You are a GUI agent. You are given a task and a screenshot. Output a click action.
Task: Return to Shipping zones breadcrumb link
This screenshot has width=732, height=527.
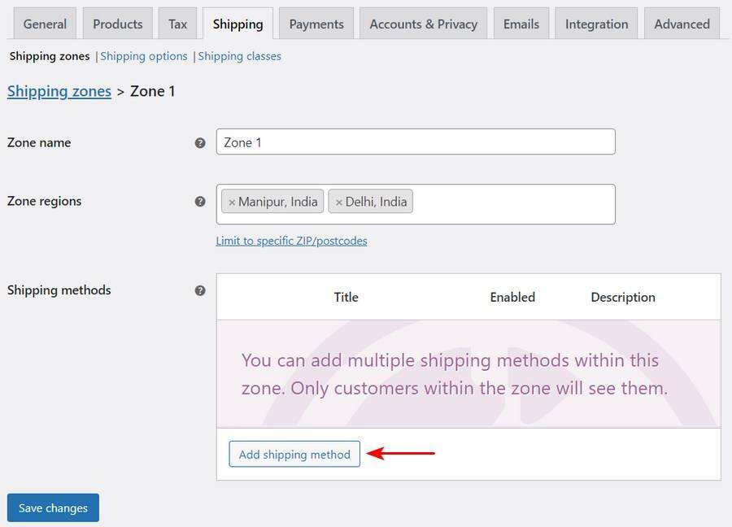[59, 91]
